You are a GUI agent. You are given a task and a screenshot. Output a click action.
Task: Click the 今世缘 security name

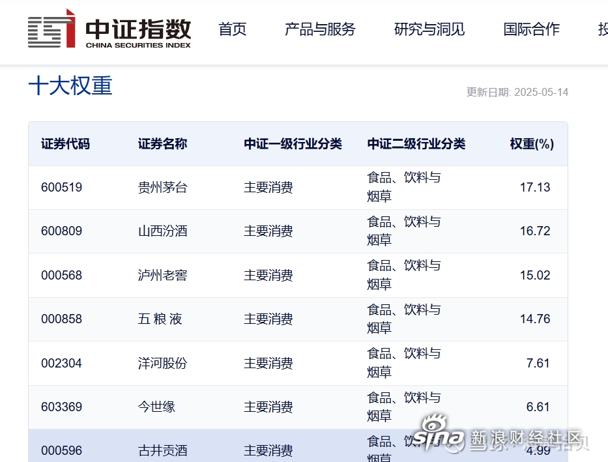click(x=156, y=407)
